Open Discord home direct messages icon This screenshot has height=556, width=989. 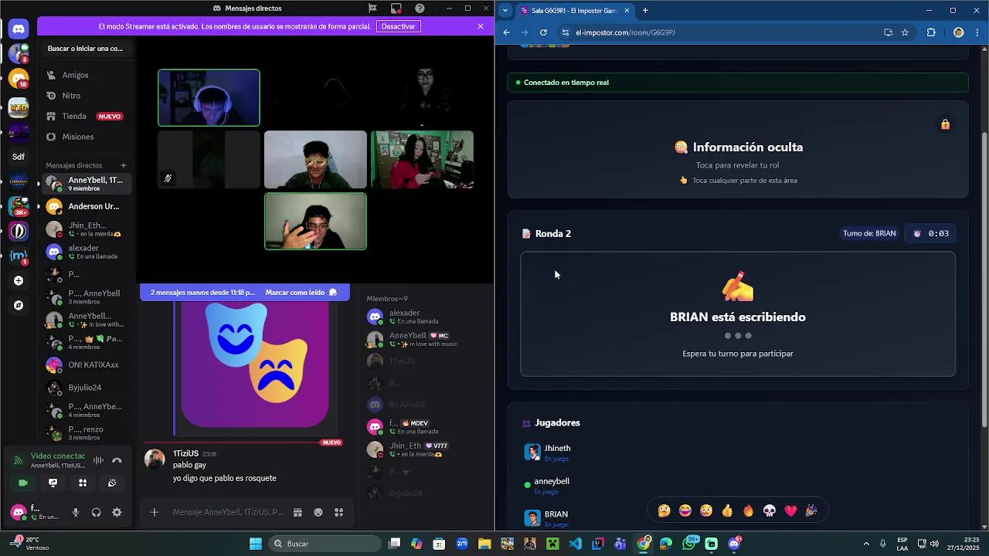pos(19,29)
